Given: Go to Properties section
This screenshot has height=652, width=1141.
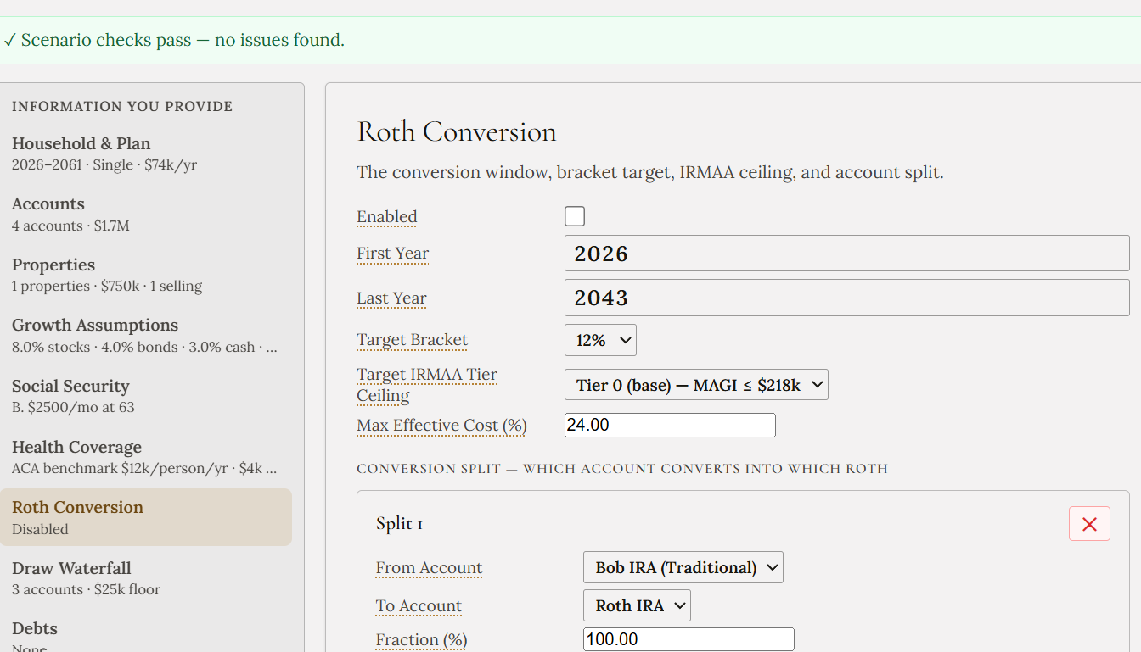Looking at the screenshot, I should [146, 275].
